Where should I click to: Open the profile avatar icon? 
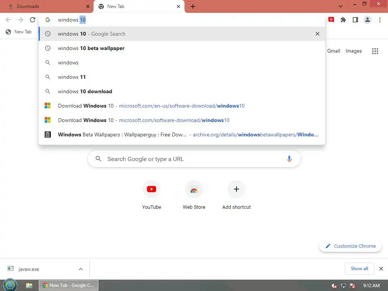coord(368,20)
